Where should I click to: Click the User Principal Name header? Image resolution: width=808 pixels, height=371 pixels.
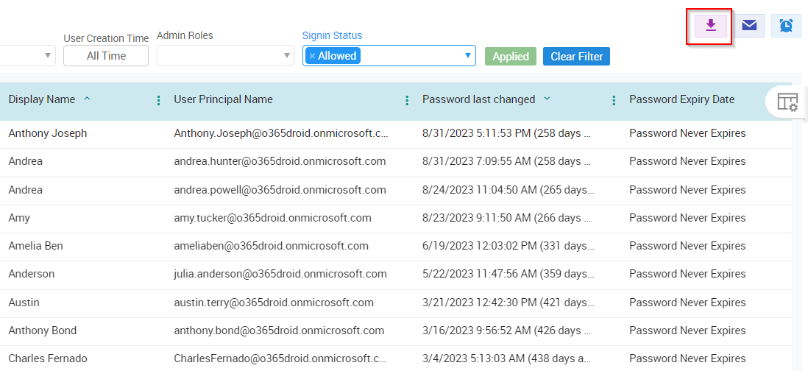[x=223, y=99]
